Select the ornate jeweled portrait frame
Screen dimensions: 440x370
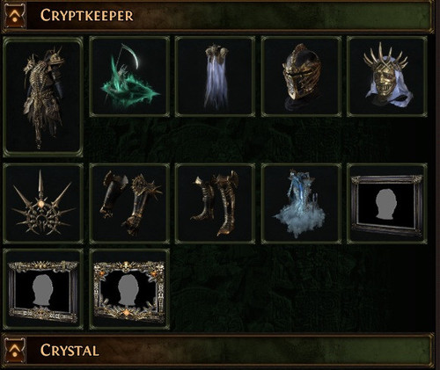click(129, 289)
